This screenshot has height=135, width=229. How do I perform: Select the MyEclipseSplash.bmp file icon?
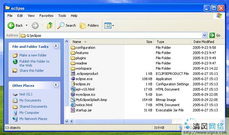(73, 99)
